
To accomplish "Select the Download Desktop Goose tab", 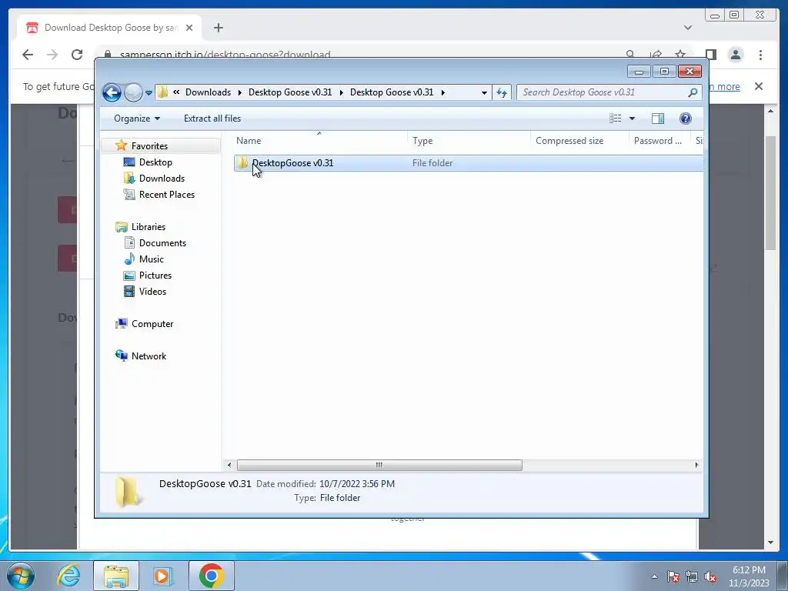I will tap(109, 28).
